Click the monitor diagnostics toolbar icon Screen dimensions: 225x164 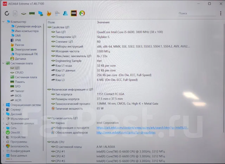[x=57, y=13]
